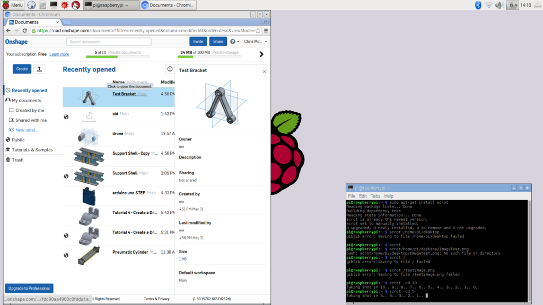Open the help question mark dropdown
543x305 pixels.
(x=235, y=41)
